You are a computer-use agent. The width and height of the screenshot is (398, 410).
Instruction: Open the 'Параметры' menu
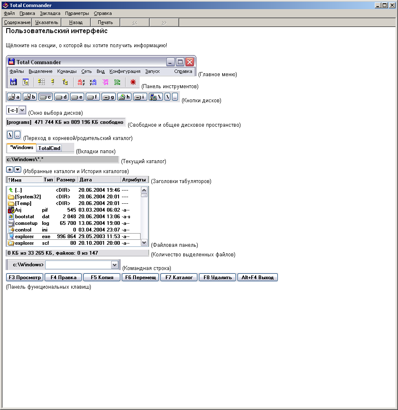point(77,13)
